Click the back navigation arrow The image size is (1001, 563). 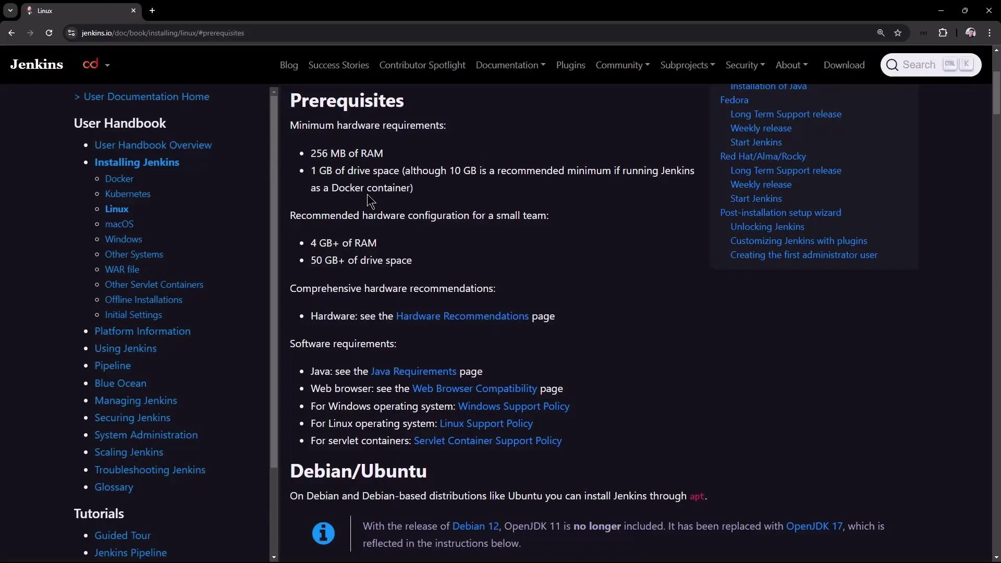click(11, 33)
